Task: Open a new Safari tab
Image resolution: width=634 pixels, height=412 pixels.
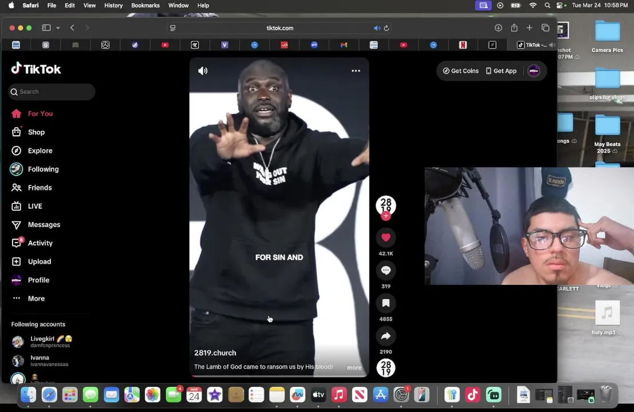Action: click(x=529, y=28)
